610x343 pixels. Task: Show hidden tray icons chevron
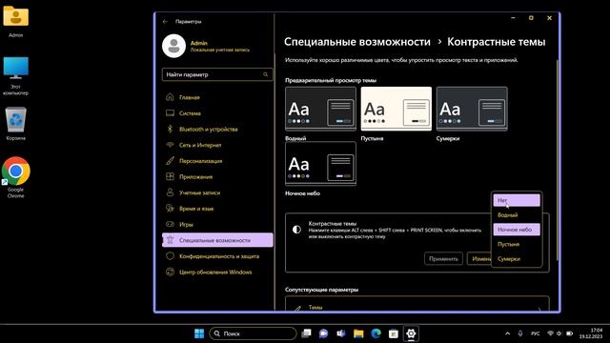tap(508, 333)
